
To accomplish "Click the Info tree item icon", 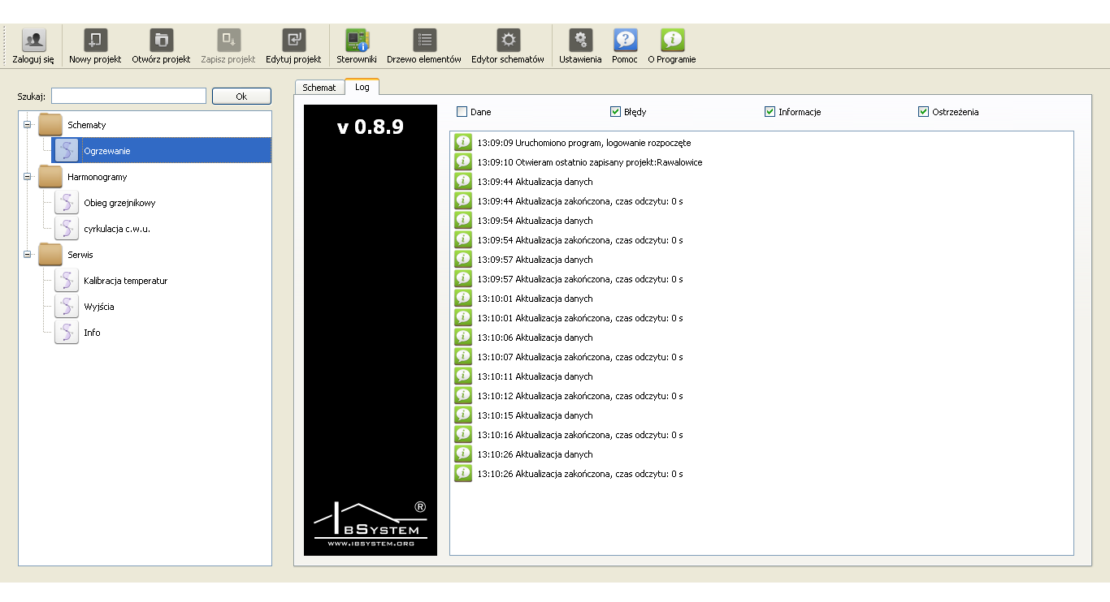I will pyautogui.click(x=67, y=333).
